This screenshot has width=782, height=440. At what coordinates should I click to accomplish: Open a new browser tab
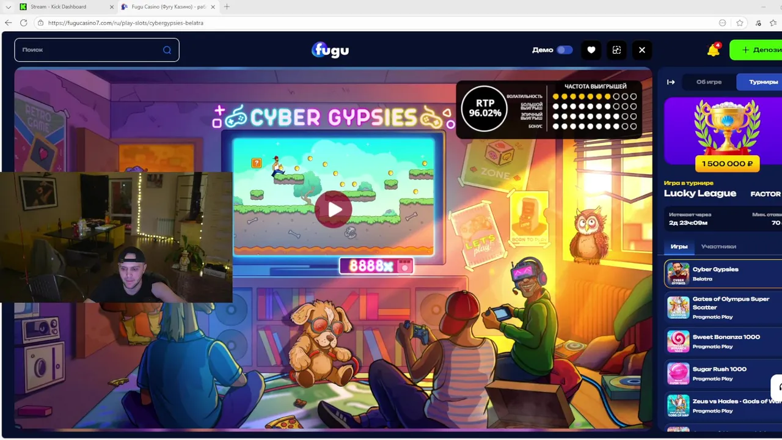(227, 7)
